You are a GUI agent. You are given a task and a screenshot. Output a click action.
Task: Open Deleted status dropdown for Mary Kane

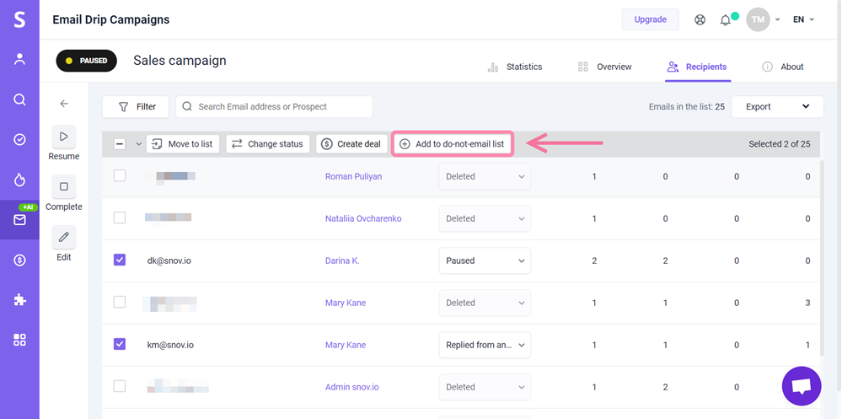pos(485,303)
